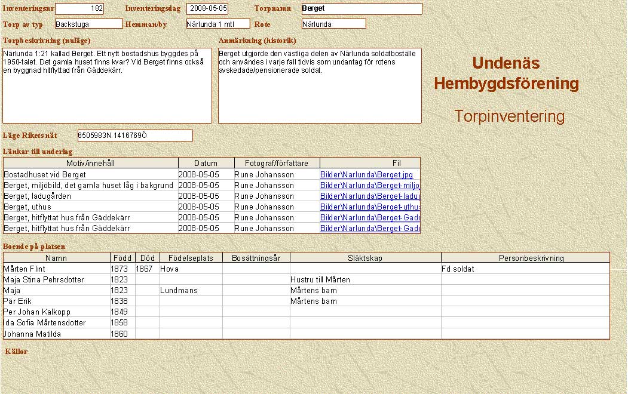Select the Torpnamn field showing Berget
628x394 pixels.
362,9
